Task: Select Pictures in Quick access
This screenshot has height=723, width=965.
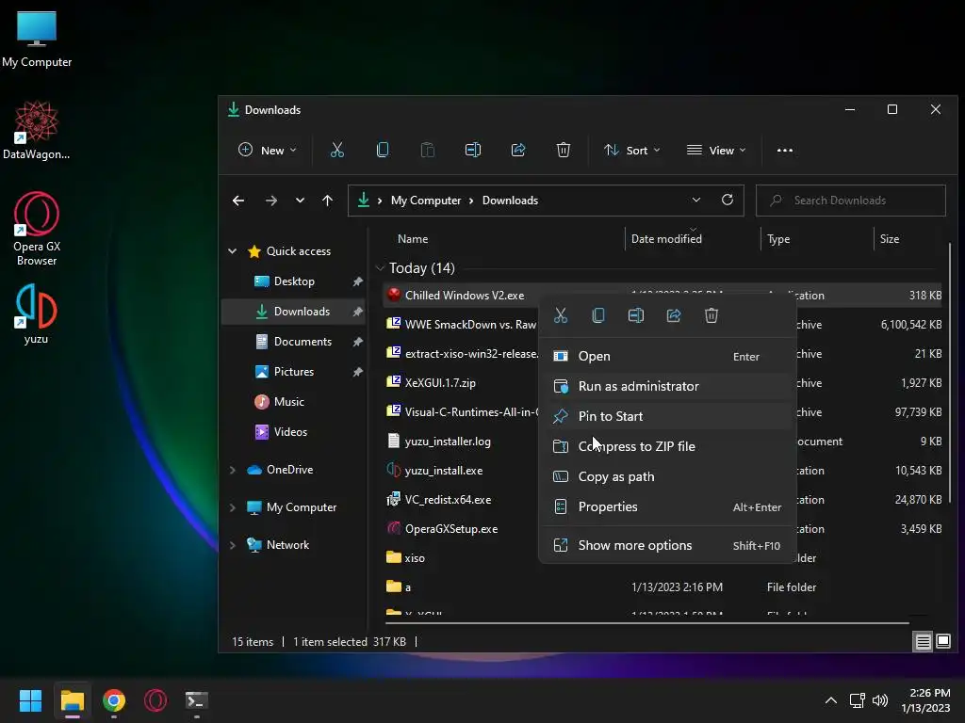Action: coord(294,371)
